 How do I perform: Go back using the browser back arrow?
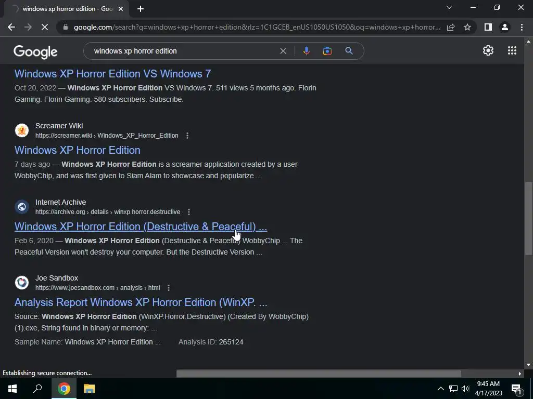click(x=11, y=27)
